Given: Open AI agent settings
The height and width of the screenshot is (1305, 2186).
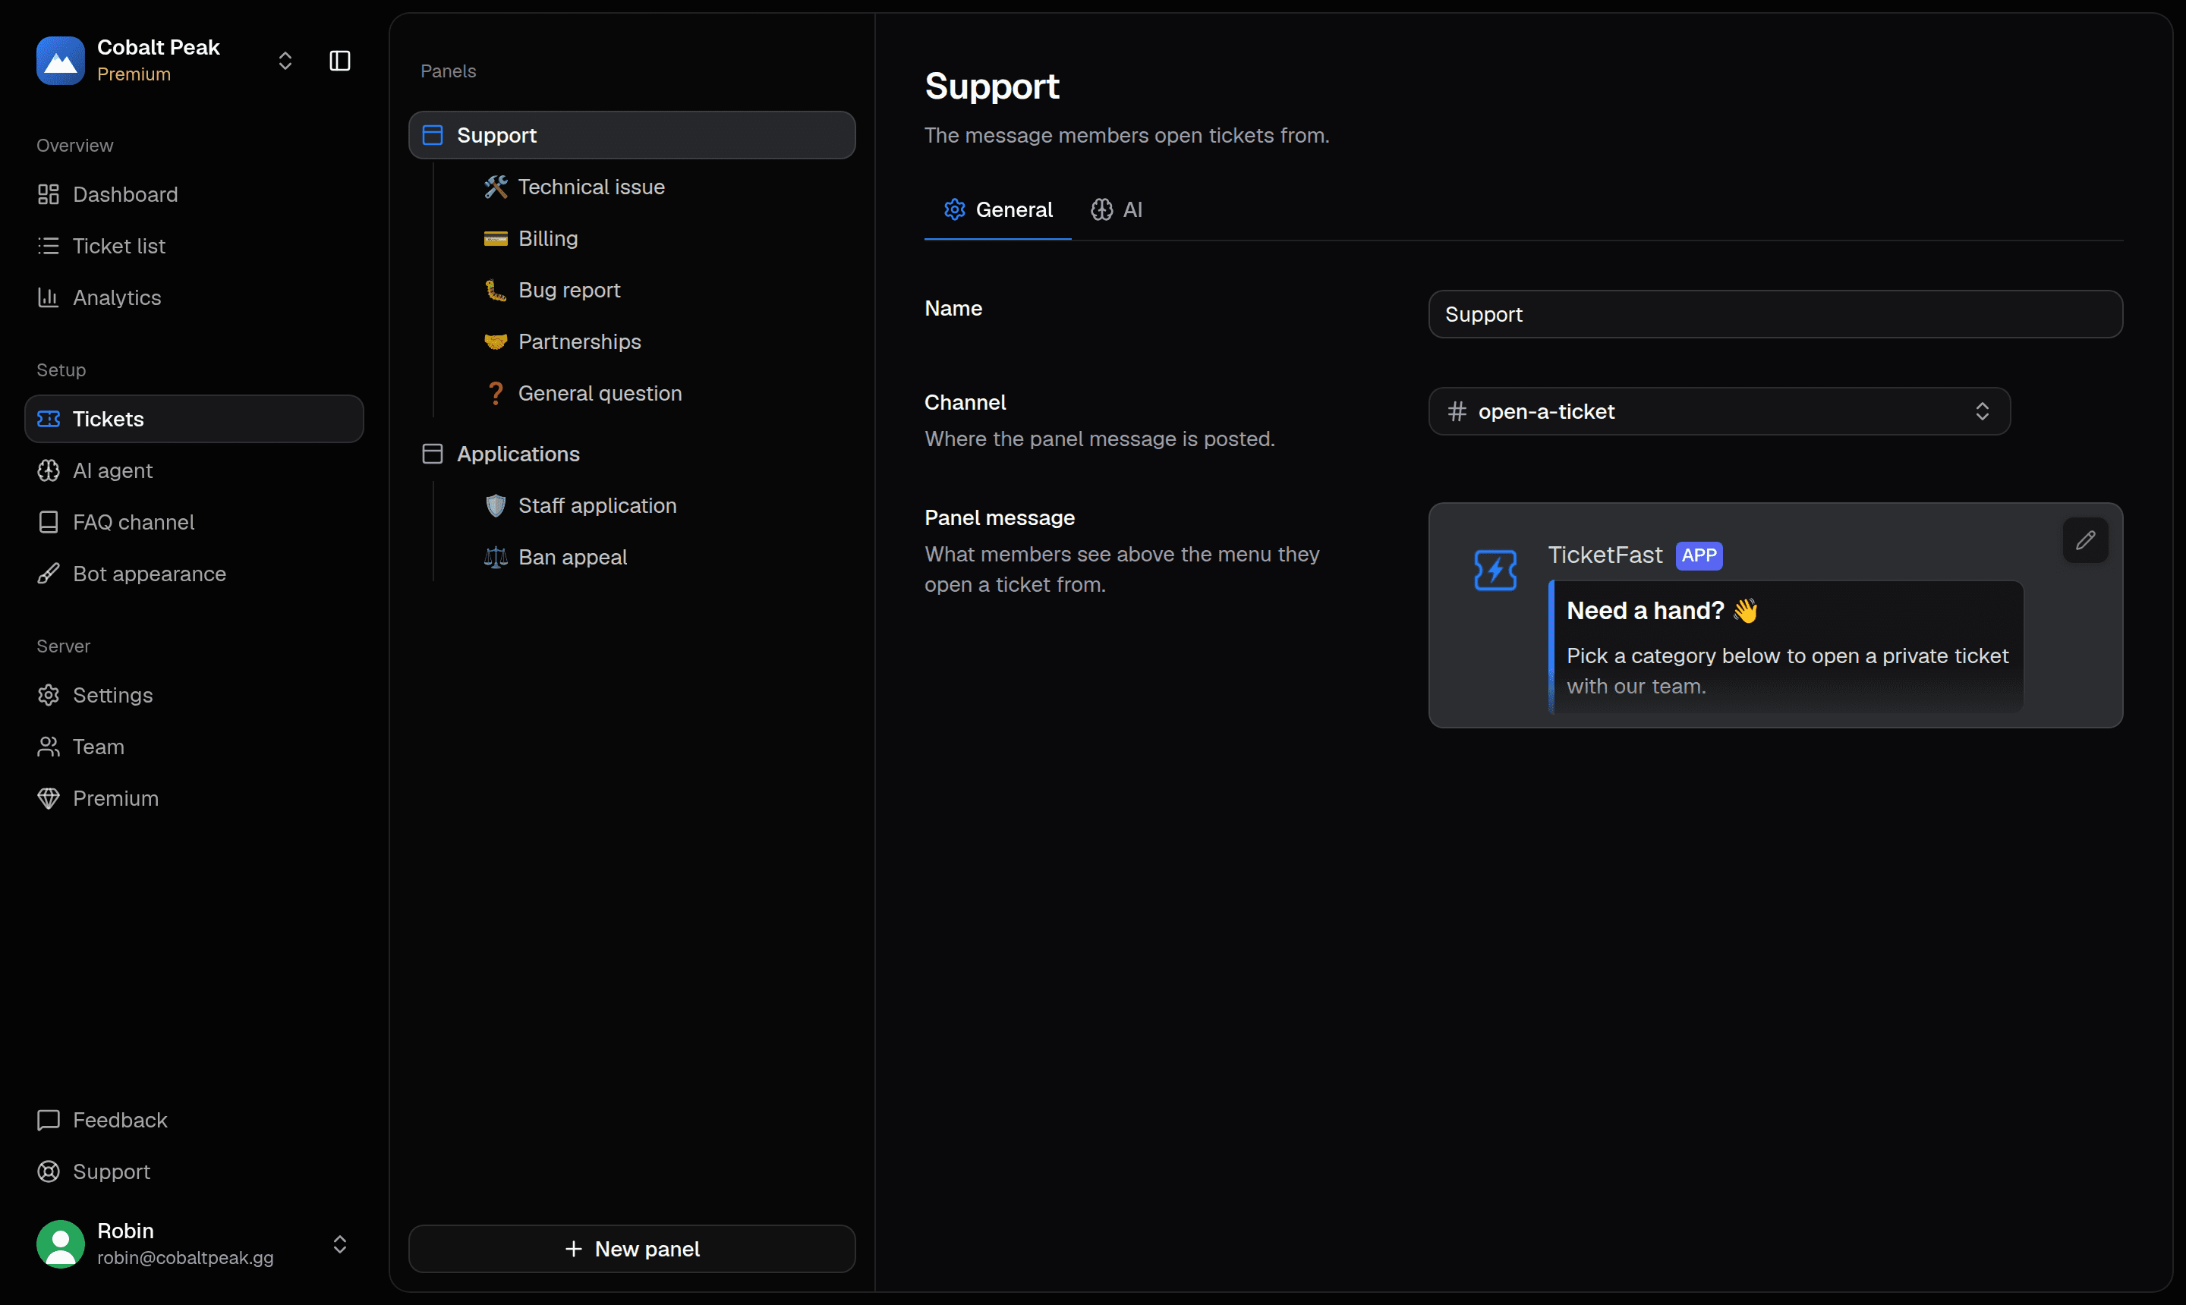Looking at the screenshot, I should click(194, 470).
